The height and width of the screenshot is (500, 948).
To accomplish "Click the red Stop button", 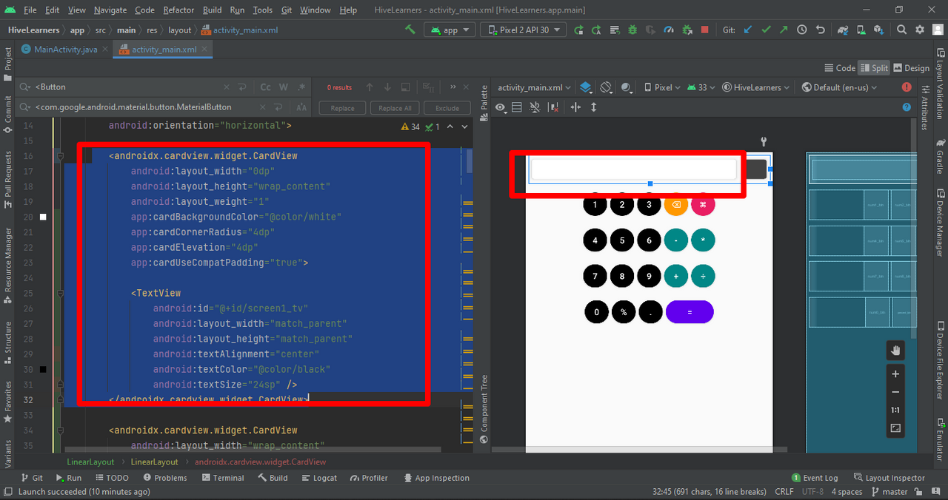I will [704, 30].
